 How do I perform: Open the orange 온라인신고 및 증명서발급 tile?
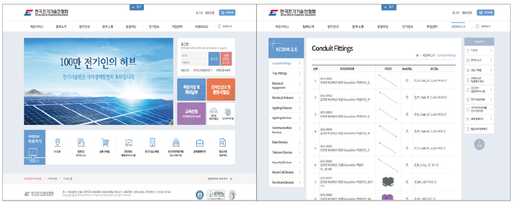pos(221,89)
